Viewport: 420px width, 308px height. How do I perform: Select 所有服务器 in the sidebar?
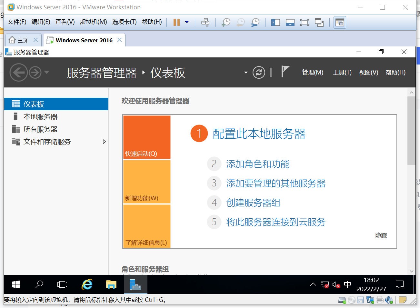pyautogui.click(x=56, y=129)
